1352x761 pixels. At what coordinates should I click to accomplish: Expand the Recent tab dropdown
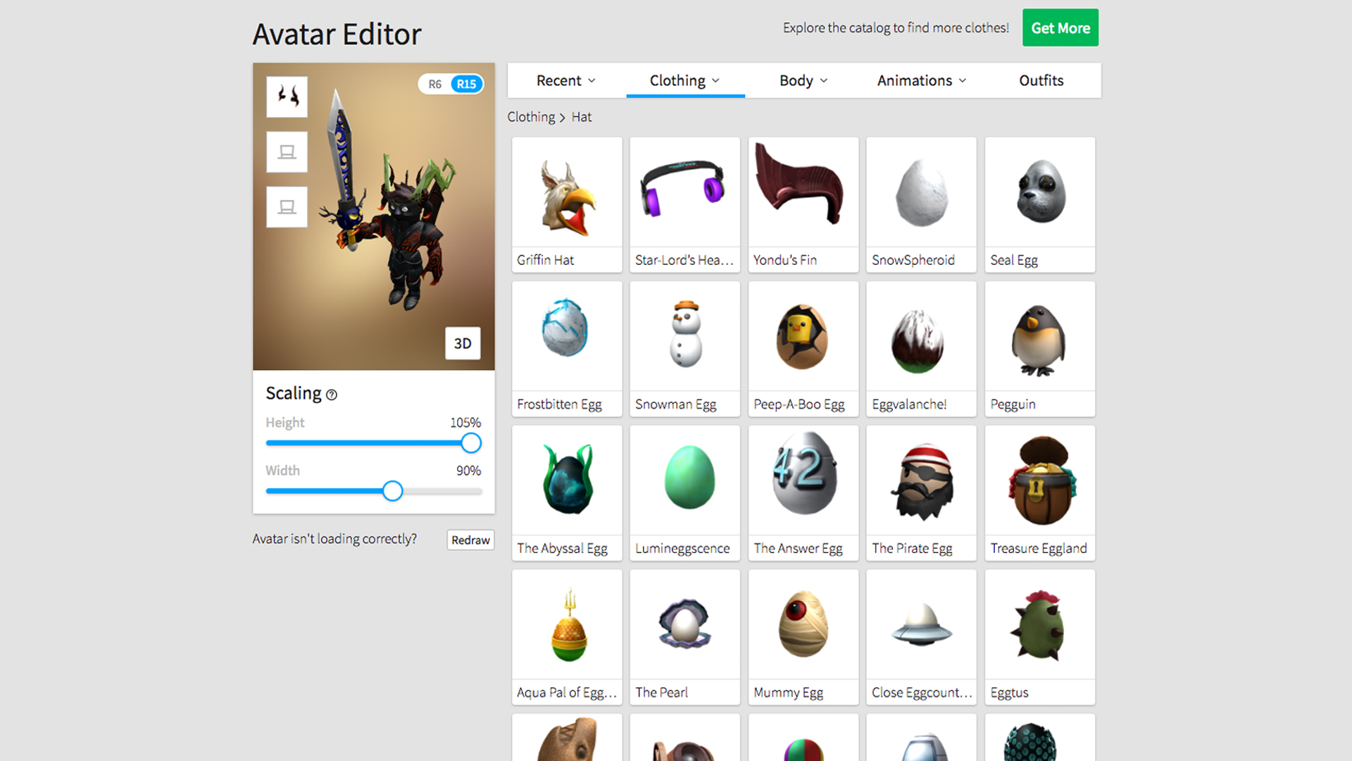click(x=565, y=80)
